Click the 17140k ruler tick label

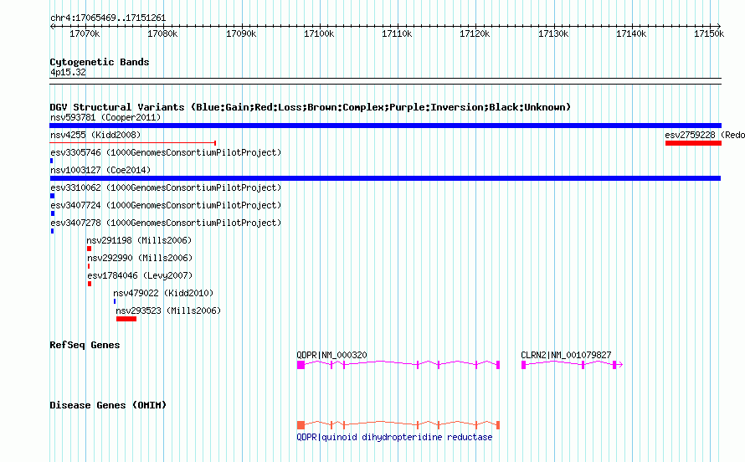[x=631, y=33]
